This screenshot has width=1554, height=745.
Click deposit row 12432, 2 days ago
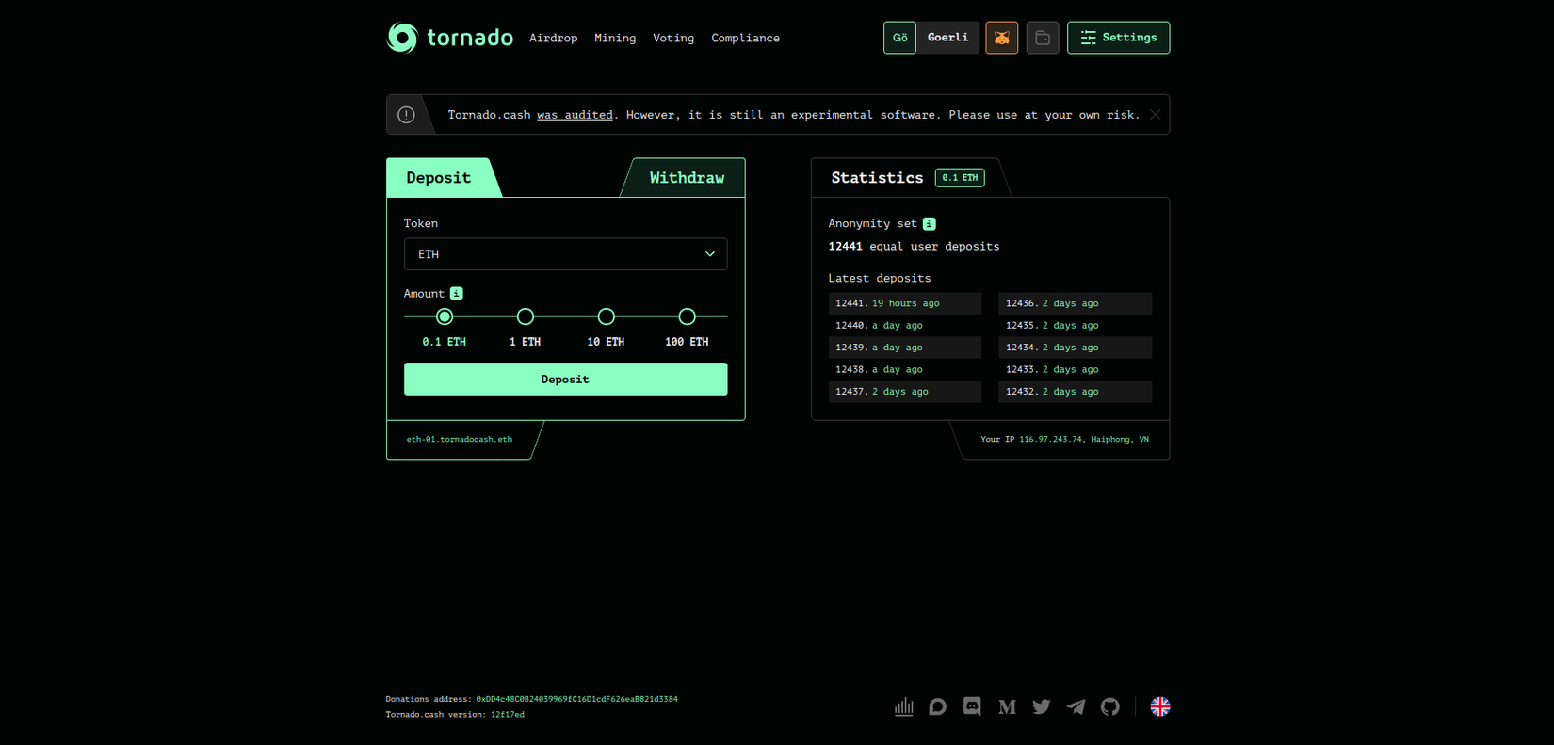pos(1075,392)
